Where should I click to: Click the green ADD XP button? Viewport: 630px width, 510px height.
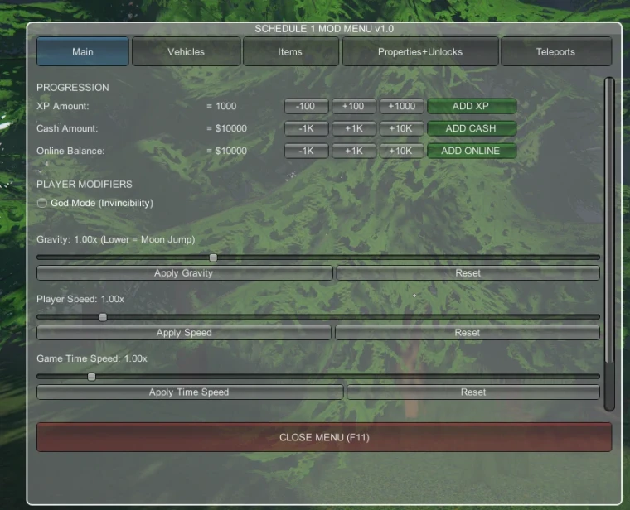click(x=471, y=106)
